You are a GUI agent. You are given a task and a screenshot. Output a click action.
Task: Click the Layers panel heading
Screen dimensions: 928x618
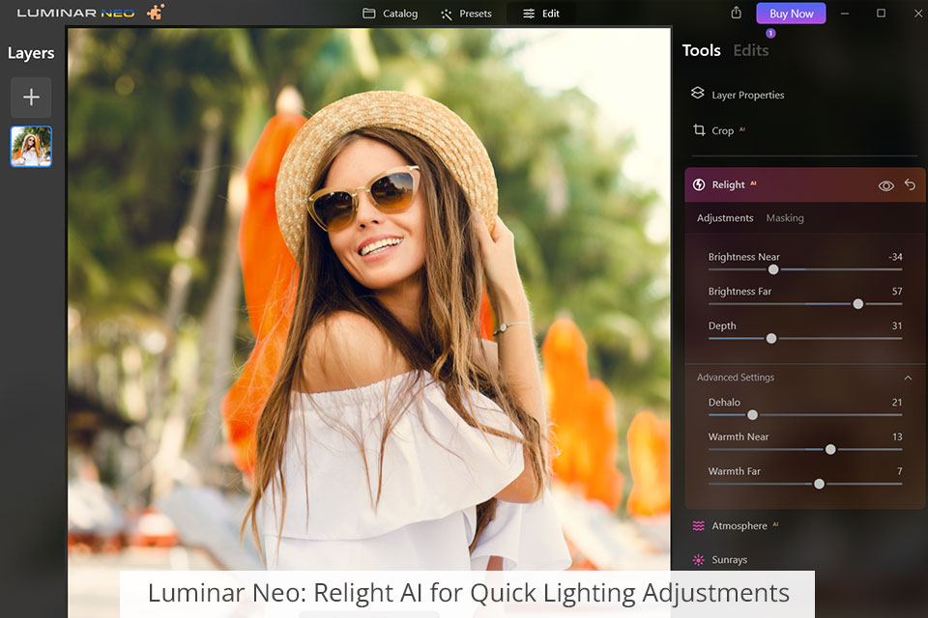(31, 53)
